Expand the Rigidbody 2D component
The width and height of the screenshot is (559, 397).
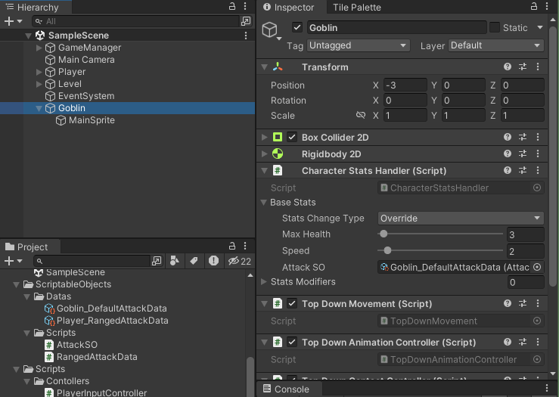265,154
